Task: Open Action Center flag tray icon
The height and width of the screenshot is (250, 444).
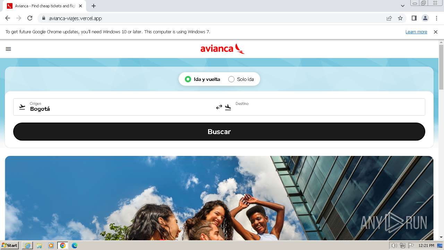Action: (x=411, y=245)
